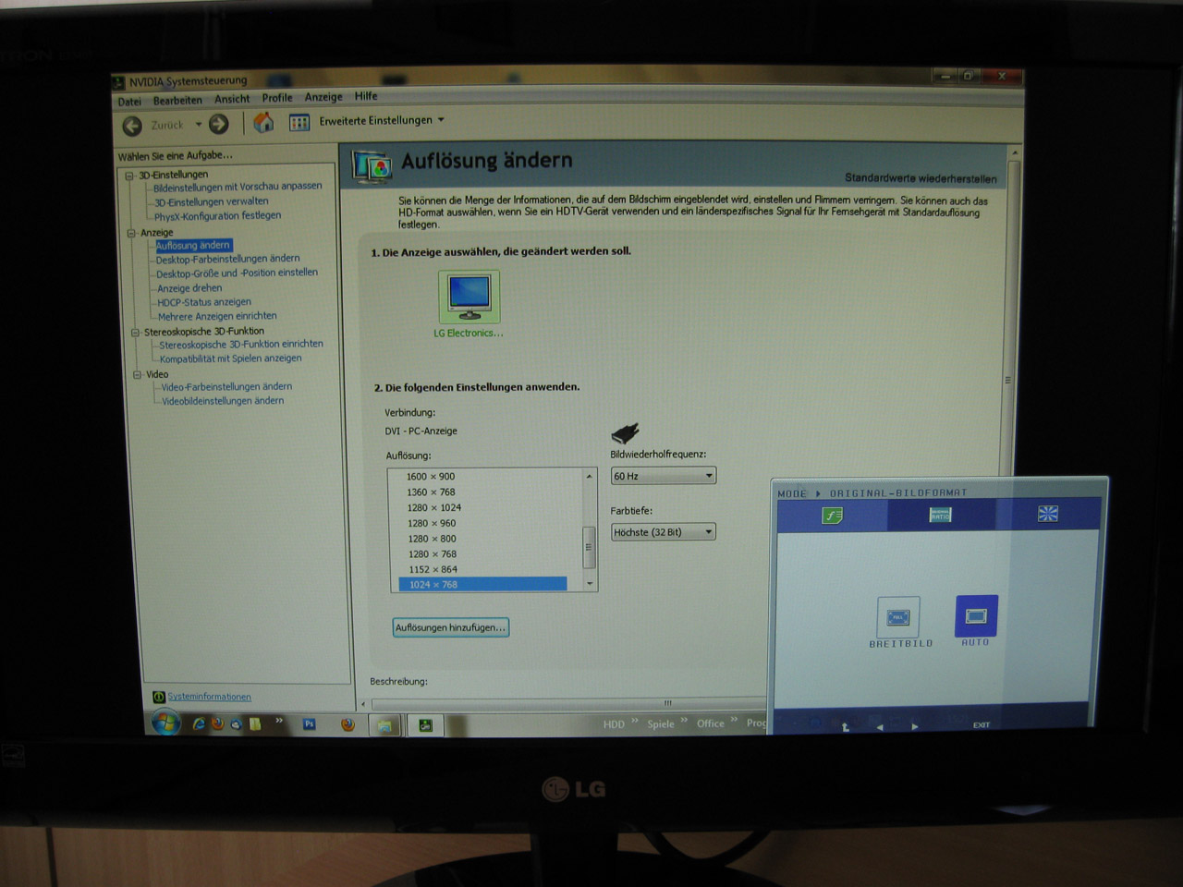Open Anzeige drehen task
Image resolution: width=1183 pixels, height=887 pixels.
pyautogui.click(x=189, y=288)
